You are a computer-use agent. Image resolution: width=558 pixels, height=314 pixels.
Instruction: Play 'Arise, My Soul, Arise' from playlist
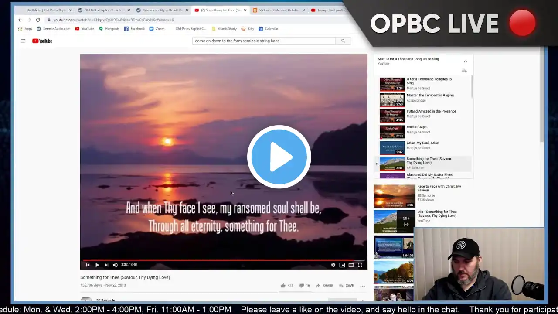point(423,147)
